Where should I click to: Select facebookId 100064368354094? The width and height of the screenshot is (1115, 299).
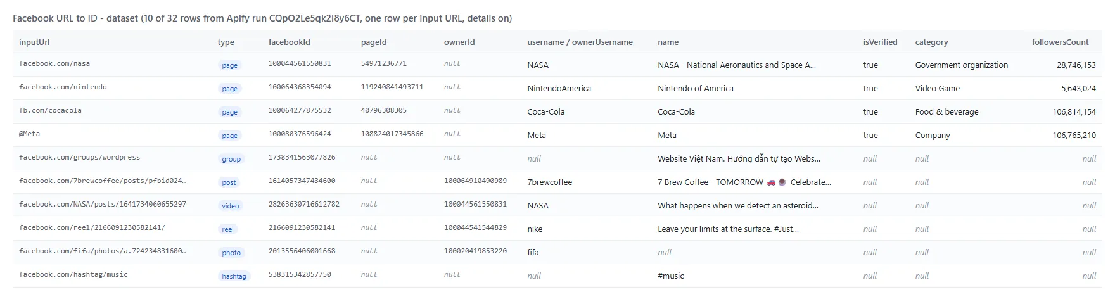(x=300, y=87)
